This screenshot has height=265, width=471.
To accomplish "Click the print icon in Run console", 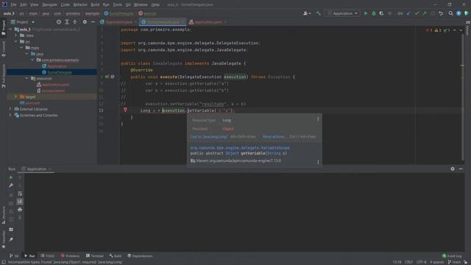I will click(x=20, y=209).
